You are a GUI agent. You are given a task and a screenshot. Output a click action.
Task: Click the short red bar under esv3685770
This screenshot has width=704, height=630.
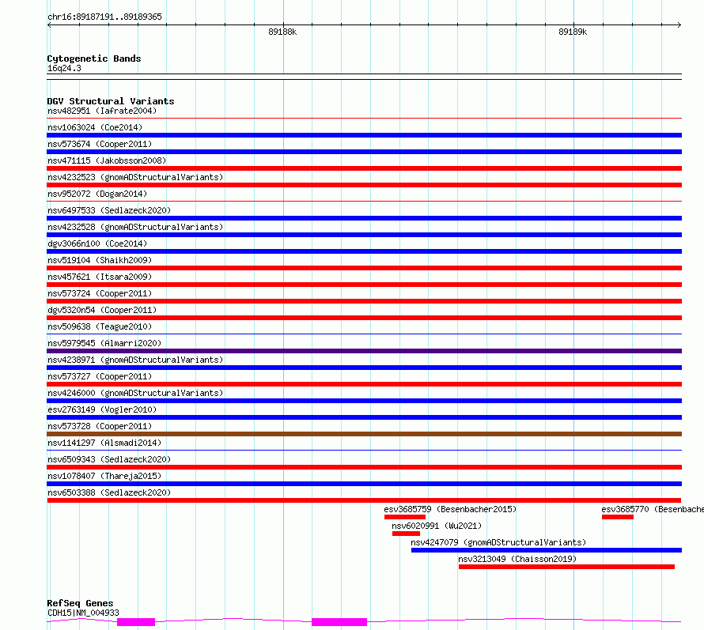[618, 517]
